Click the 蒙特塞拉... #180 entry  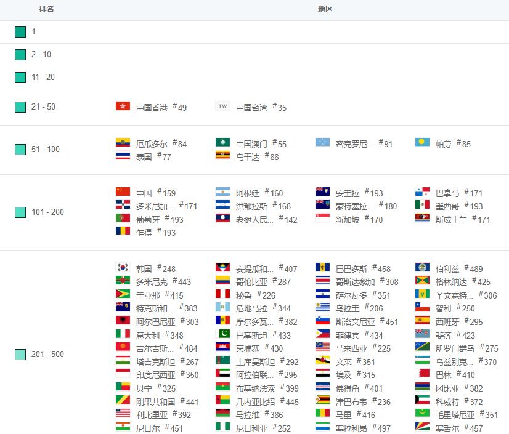tap(356, 206)
